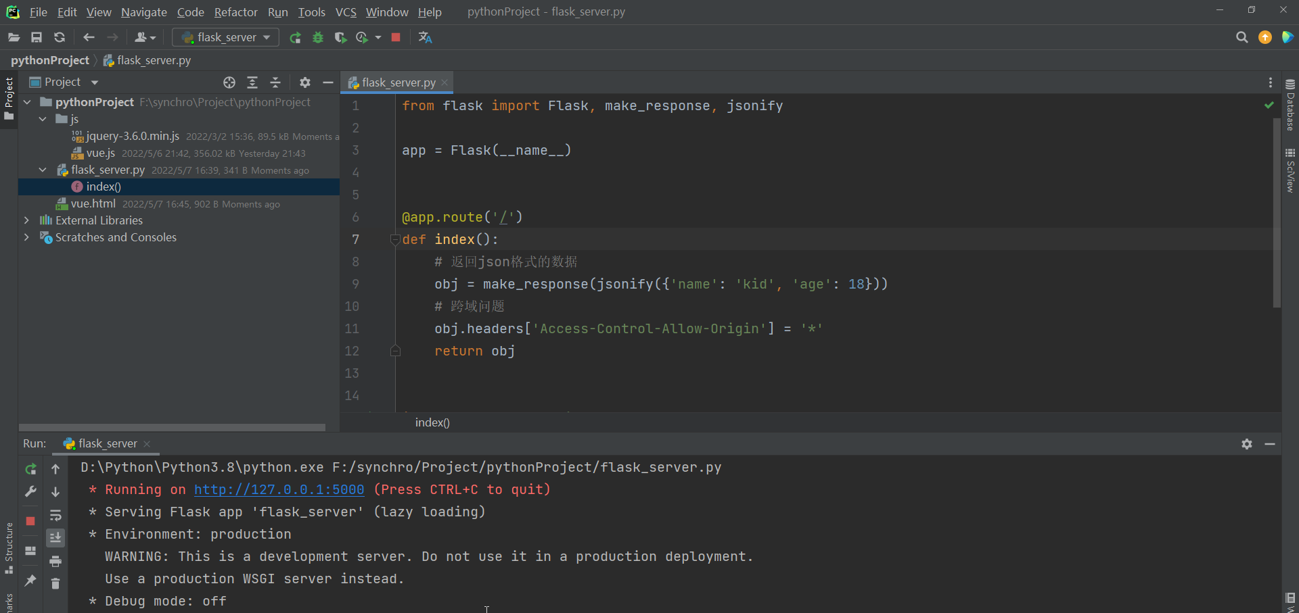Open vue.html in the project tree

(x=93, y=203)
